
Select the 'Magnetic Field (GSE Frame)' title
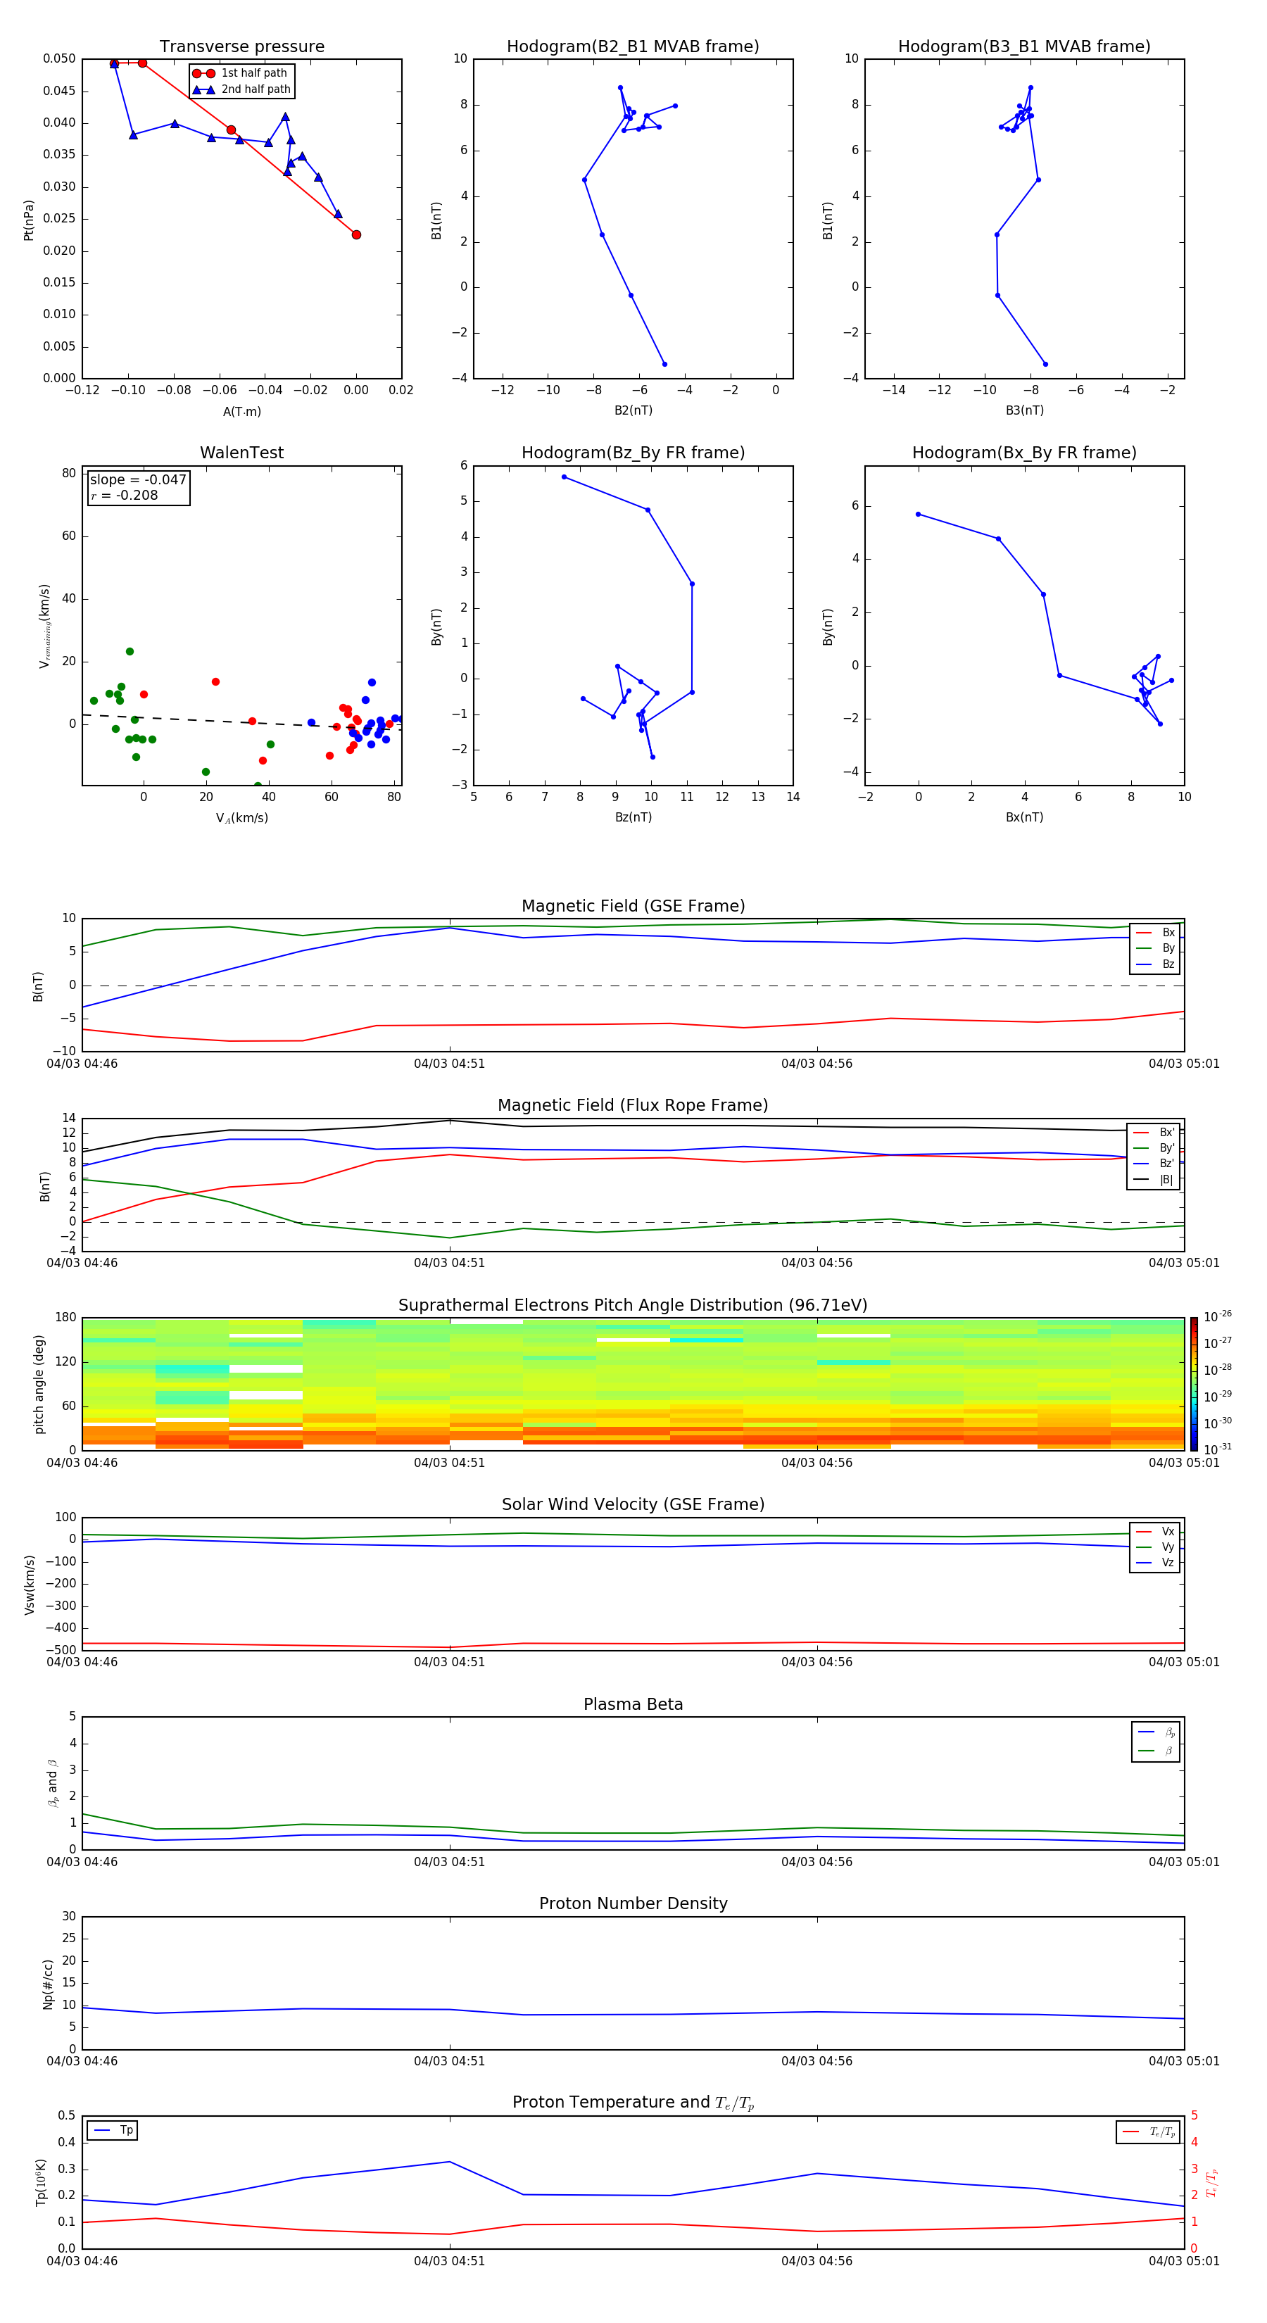[633, 906]
